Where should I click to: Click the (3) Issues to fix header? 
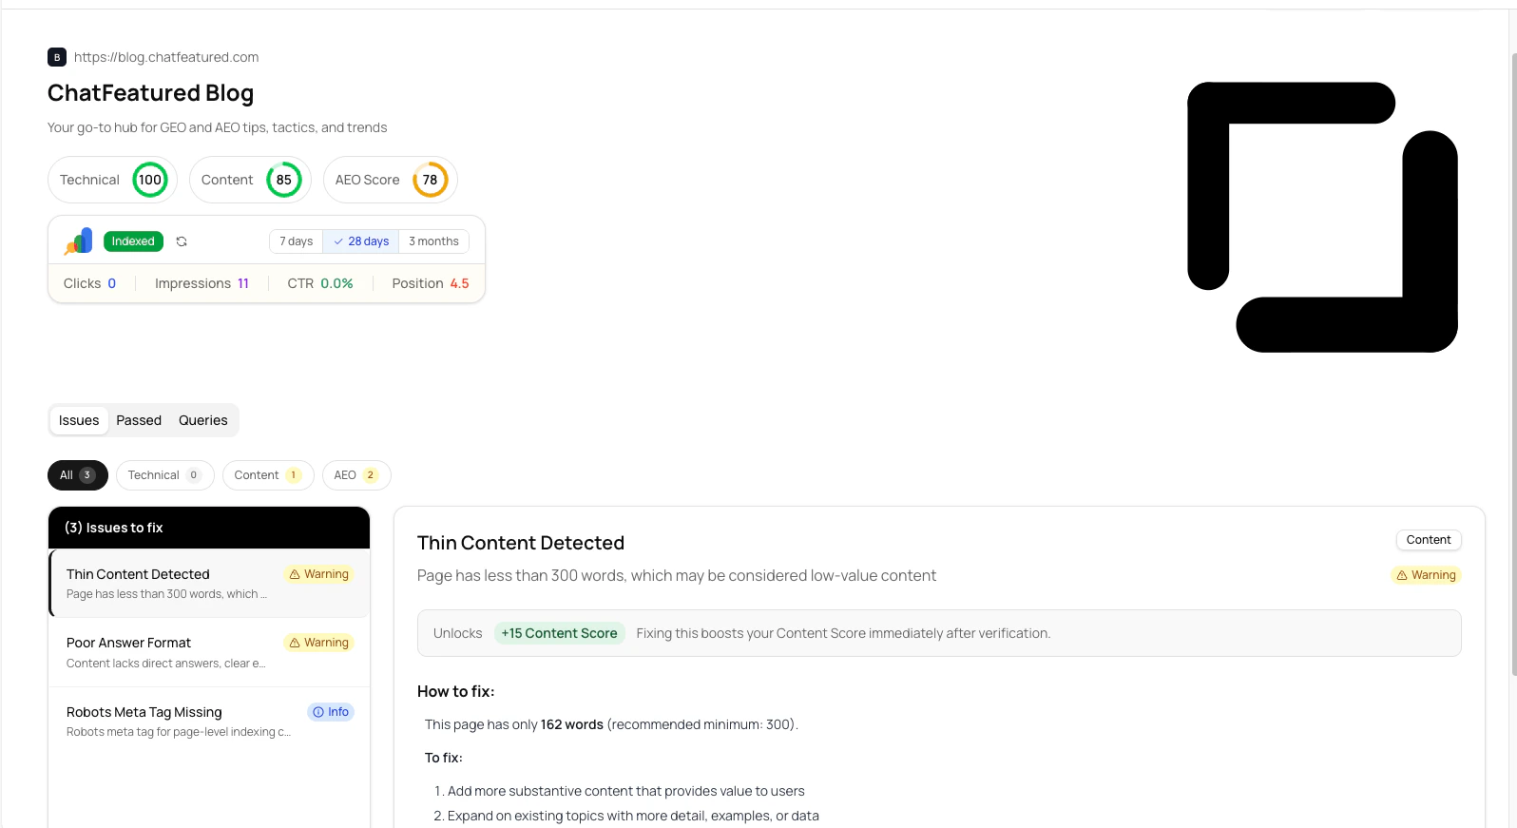pos(209,528)
